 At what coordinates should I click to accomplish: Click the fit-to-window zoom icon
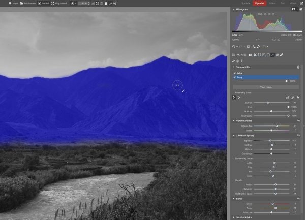[97, 3]
